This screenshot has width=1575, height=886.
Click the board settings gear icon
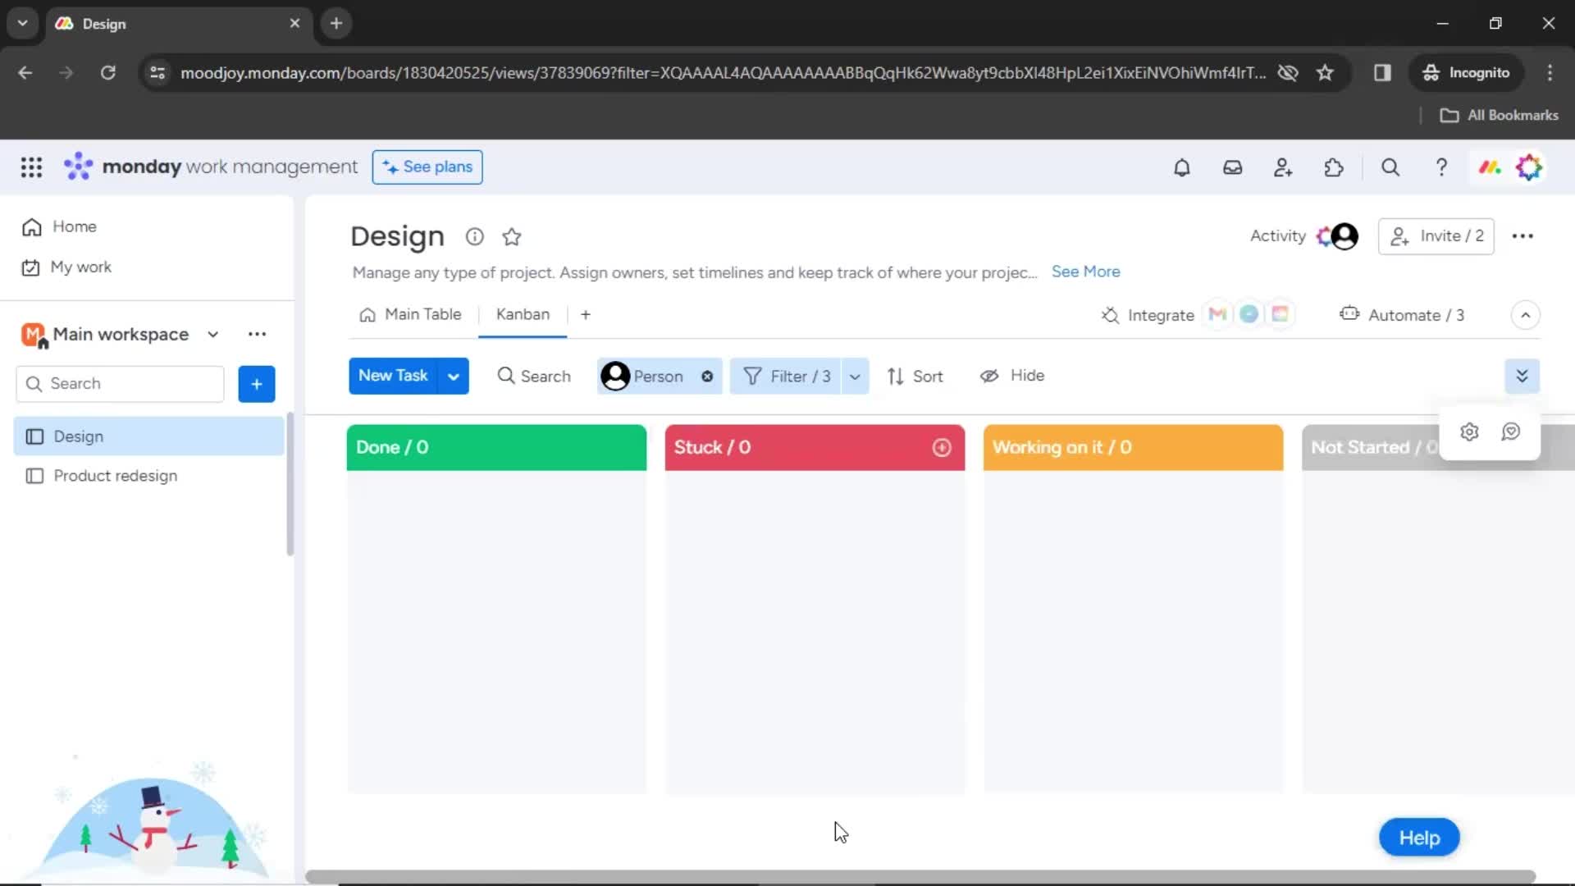[1469, 431]
